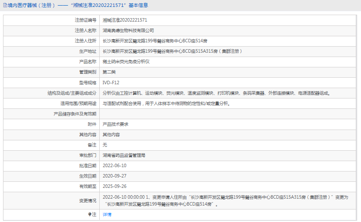The height and width of the screenshot is (222, 361).
Task: Click the 型号规格 label
Action: coord(88,82)
